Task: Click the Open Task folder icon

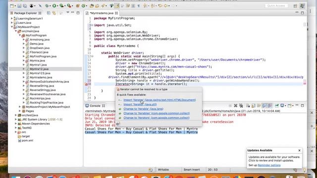Action: point(97,6)
